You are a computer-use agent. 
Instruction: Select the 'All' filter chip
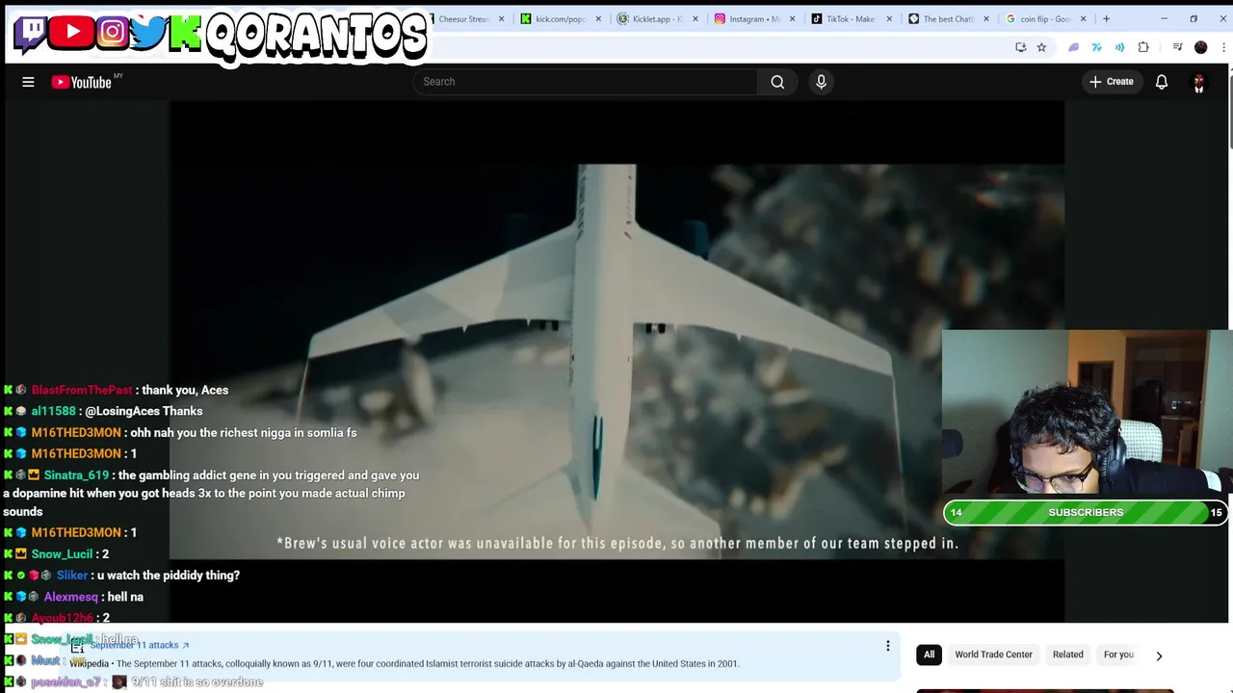pos(929,654)
